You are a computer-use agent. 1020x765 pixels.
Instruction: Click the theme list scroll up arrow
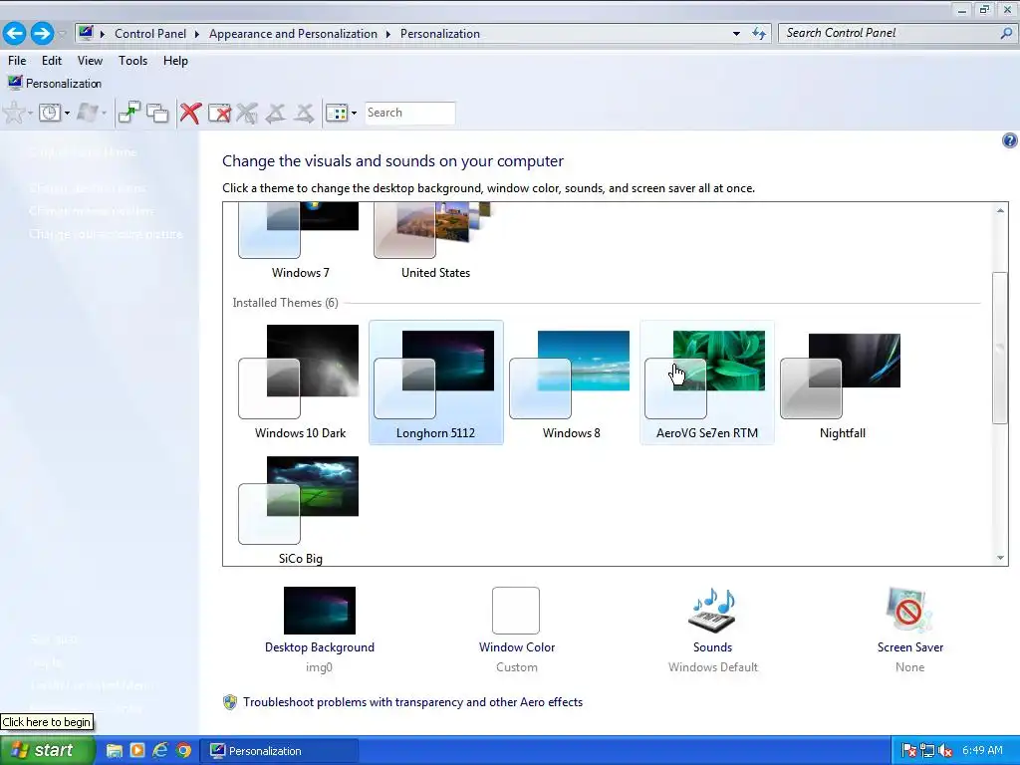click(x=1000, y=211)
